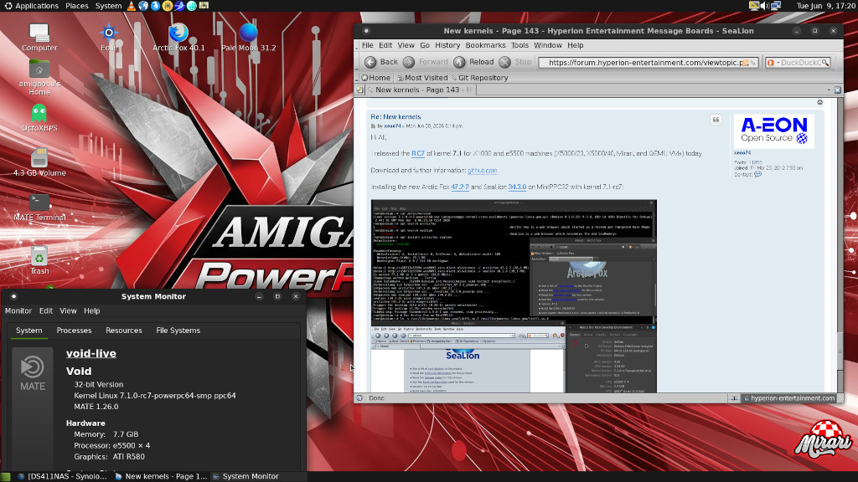Open the RC7 kernel link in post
Image resolution: width=858 pixels, height=482 pixels.
[x=418, y=154]
